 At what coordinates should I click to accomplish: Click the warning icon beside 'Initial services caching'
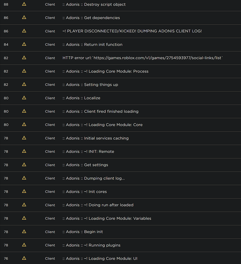(24, 138)
